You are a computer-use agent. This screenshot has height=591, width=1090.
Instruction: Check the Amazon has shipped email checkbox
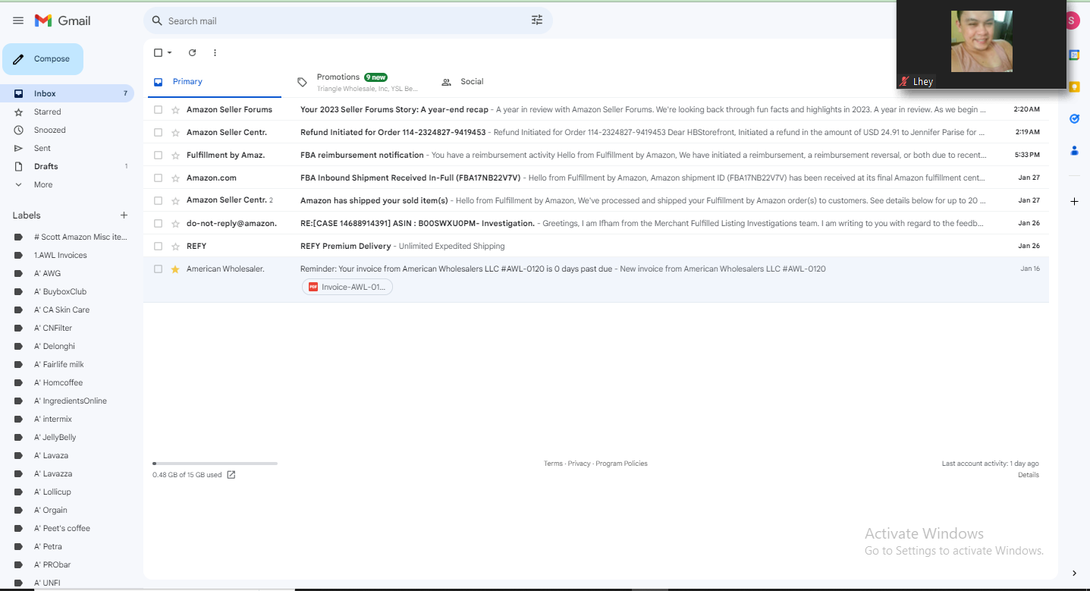[x=158, y=200]
